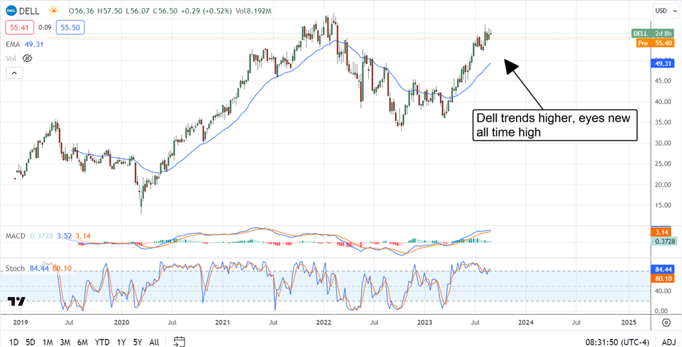The width and height of the screenshot is (682, 347).
Task: Click the 80.10 orange Stoch axis label
Action: pyautogui.click(x=664, y=280)
